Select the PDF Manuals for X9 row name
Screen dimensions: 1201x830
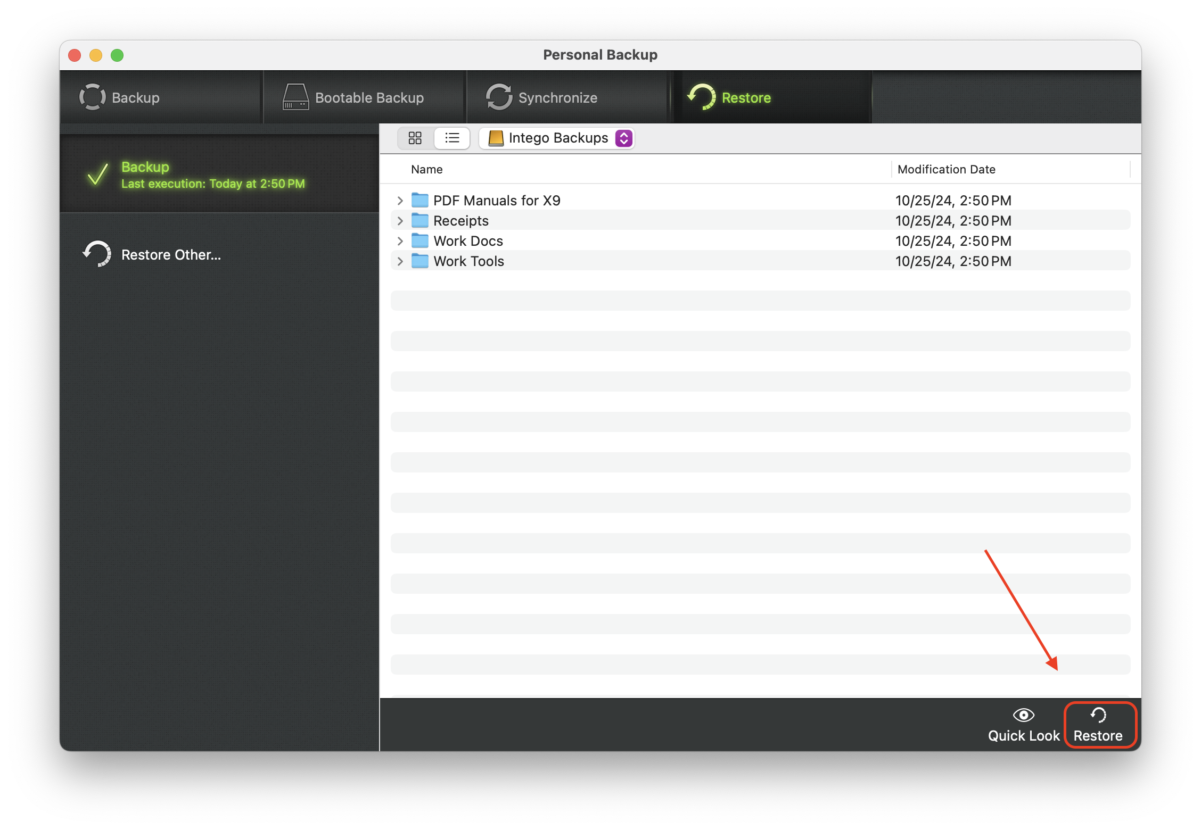pos(497,201)
